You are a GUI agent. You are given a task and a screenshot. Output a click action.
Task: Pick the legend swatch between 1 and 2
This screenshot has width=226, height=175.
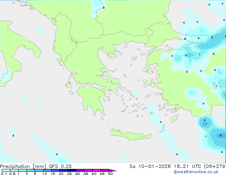pyautogui.click(x=22, y=170)
